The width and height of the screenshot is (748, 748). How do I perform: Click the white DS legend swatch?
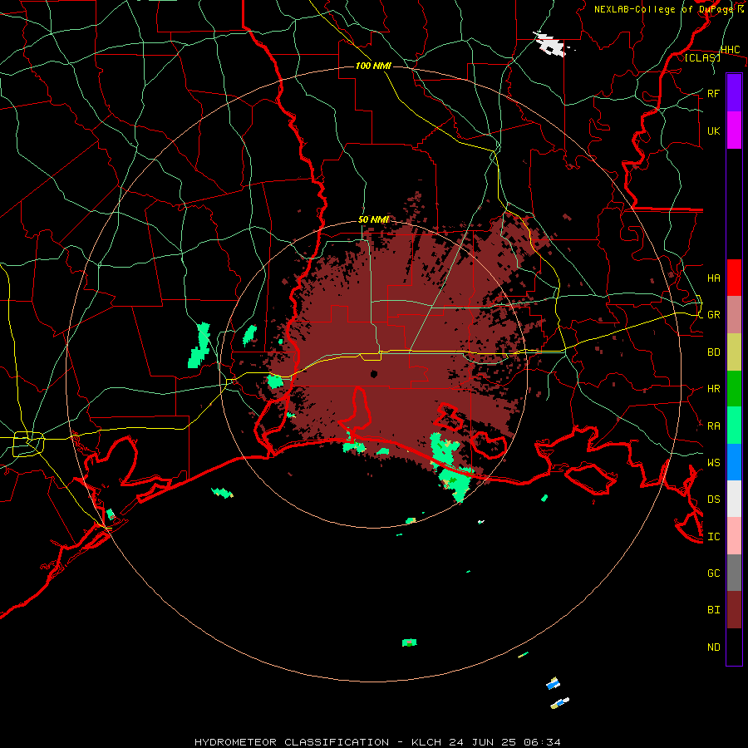(x=734, y=499)
